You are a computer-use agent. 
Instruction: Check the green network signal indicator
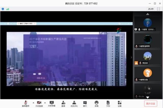(7, 9)
